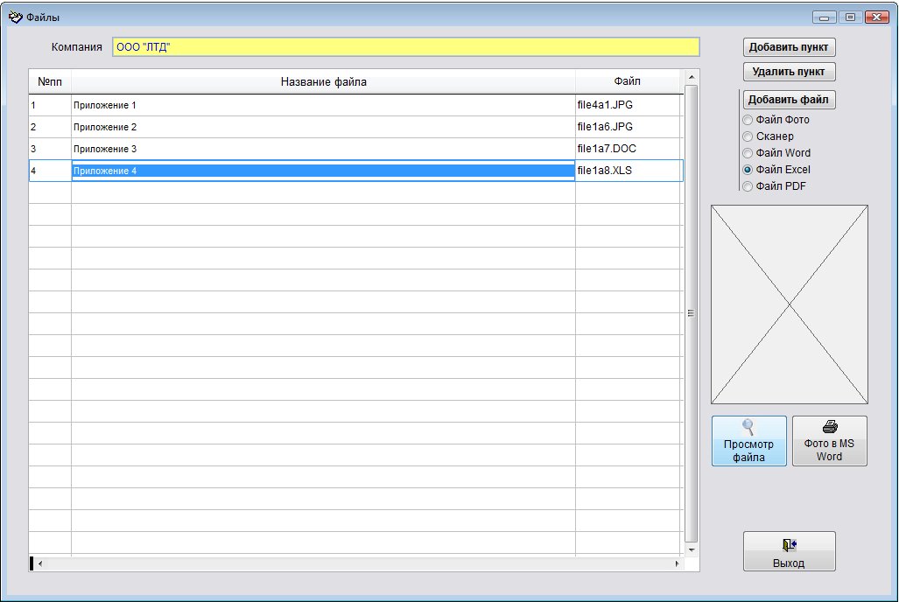
Task: Click the Файлы window title icon
Action: click(x=15, y=17)
